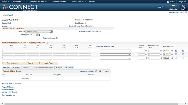Open the NavBar compass icon

184,6
